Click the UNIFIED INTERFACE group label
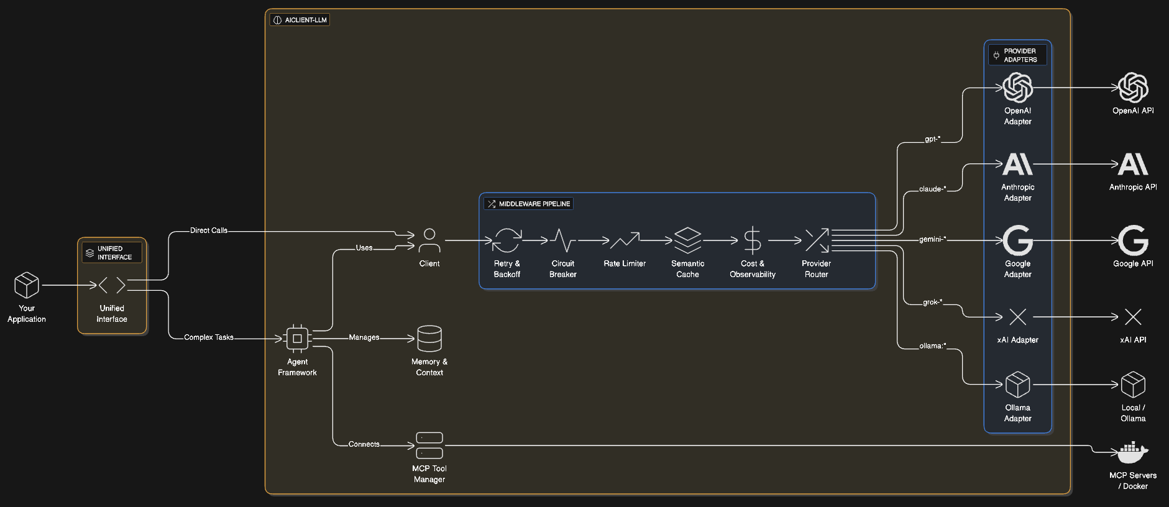This screenshot has width=1169, height=507. click(x=112, y=253)
